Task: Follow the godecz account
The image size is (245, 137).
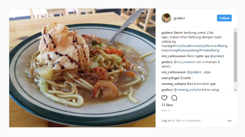Action: click(x=224, y=18)
